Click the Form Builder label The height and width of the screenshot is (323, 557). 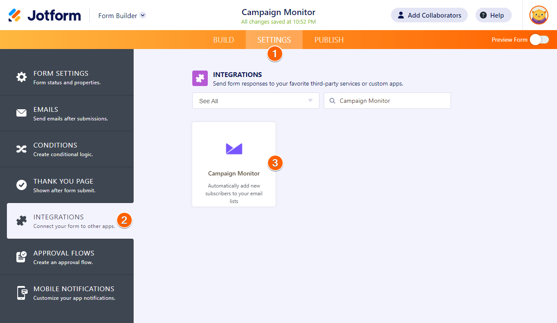(118, 15)
